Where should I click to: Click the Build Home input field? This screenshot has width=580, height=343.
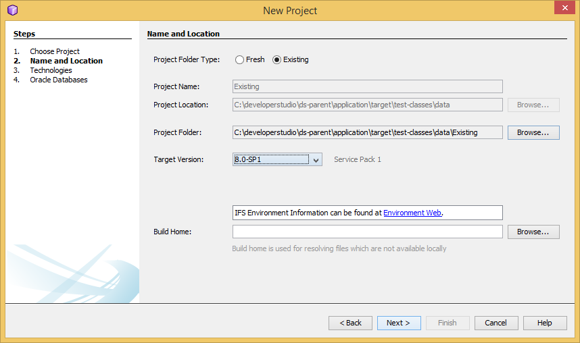367,232
